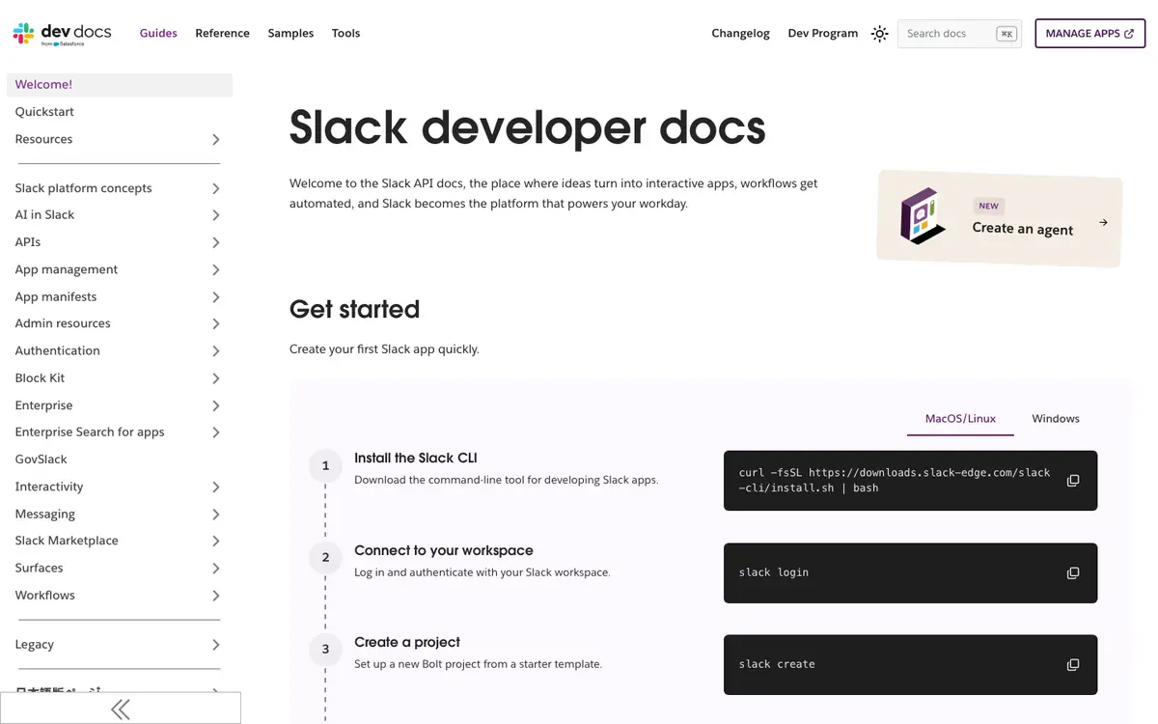Expand the Admin resources chevron
Screen dimensions: 1158x724
pos(216,323)
